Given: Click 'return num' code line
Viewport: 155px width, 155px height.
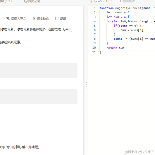Looking at the screenshot, I should (115, 48).
